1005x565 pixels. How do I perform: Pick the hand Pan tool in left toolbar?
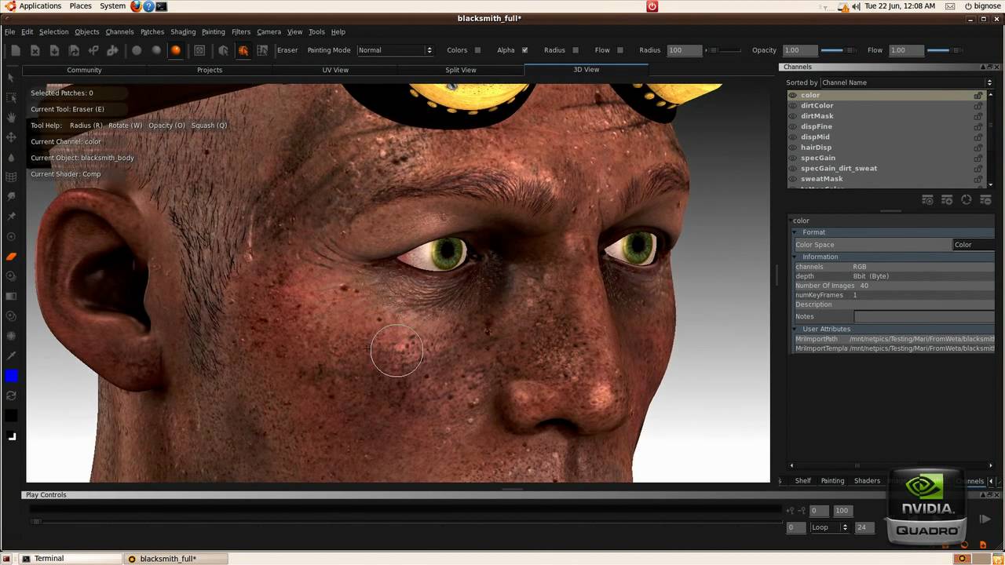[x=11, y=117]
